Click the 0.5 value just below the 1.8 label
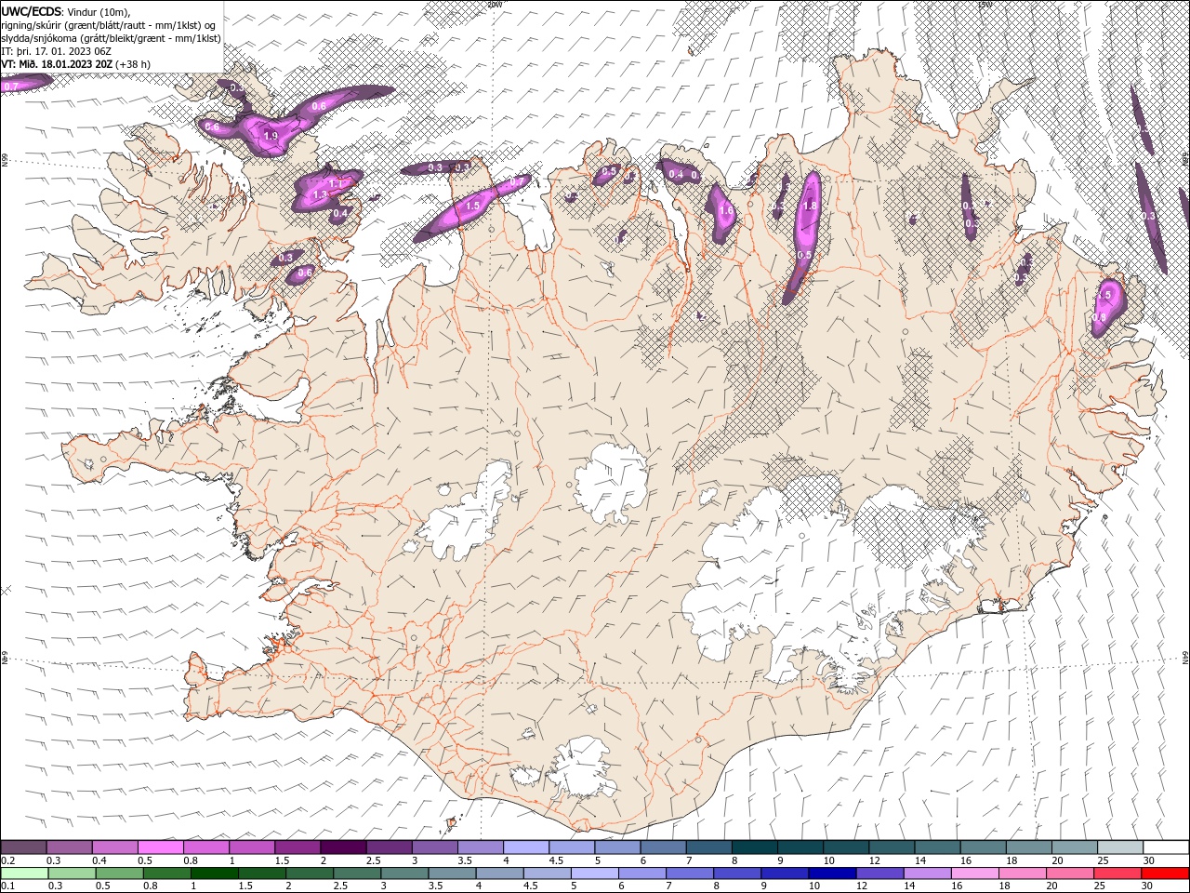 [804, 255]
